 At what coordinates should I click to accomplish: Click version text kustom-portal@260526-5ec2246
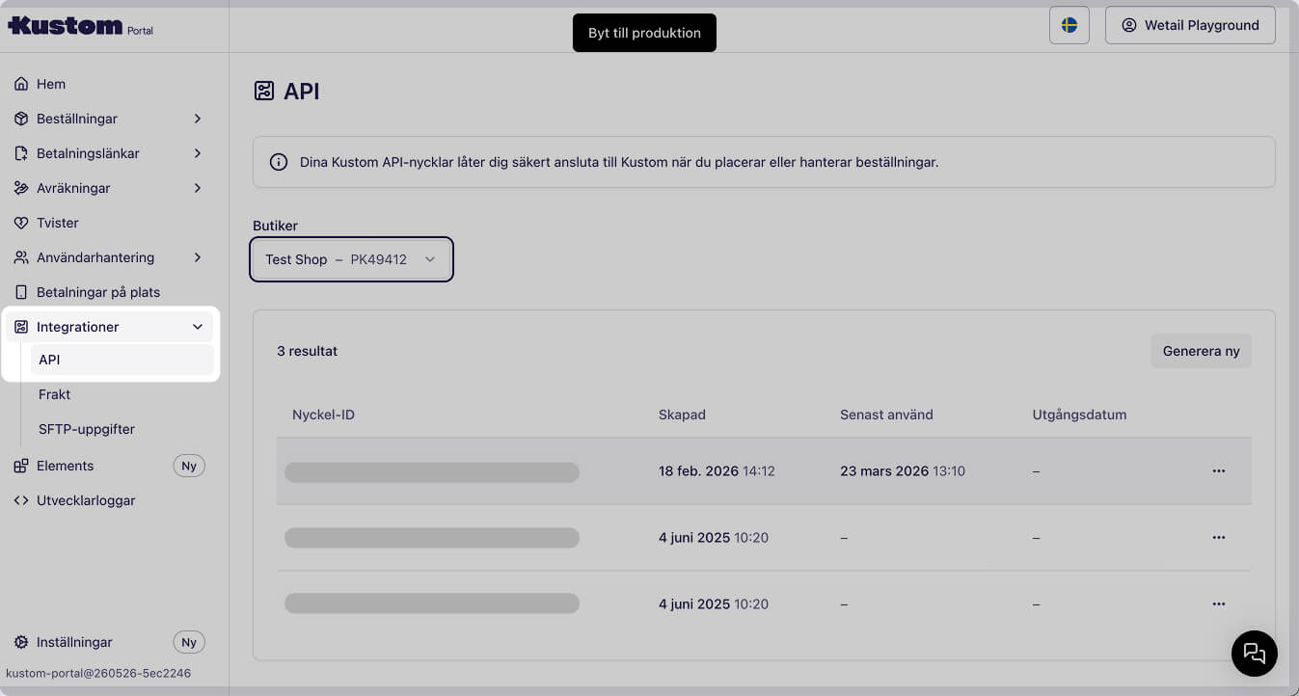coord(98,673)
